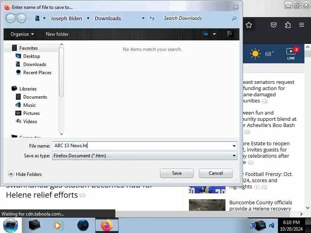Click the Forward navigation arrow in dialog
The image size is (311, 233).
point(21,19)
